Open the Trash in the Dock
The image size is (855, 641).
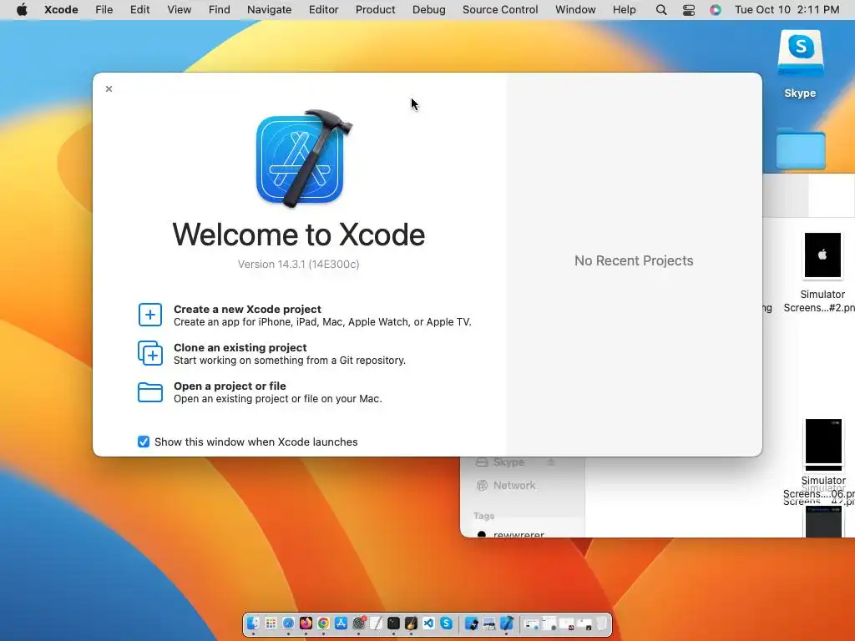point(601,623)
